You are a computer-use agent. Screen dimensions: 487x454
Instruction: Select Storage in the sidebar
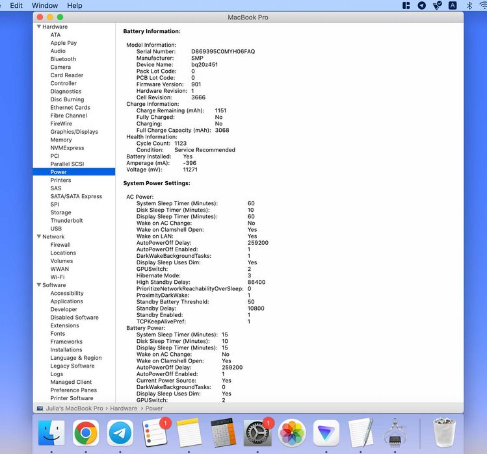coord(61,212)
